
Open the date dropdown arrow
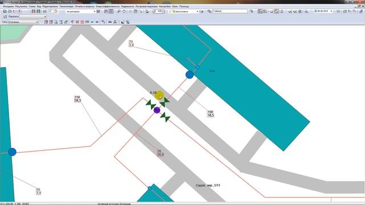331,11
